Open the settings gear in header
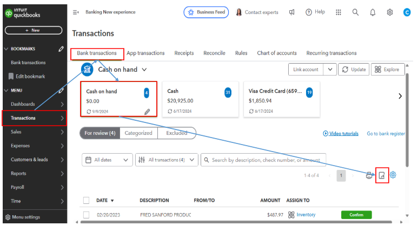 point(389,12)
